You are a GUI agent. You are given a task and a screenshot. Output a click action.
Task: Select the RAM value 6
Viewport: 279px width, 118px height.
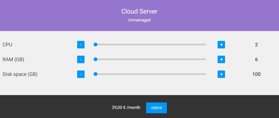tap(256, 59)
